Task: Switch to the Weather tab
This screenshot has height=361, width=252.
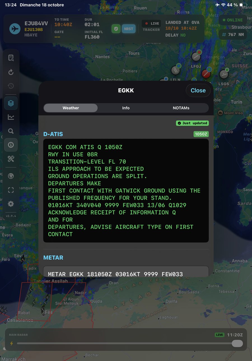Action: [x=71, y=108]
